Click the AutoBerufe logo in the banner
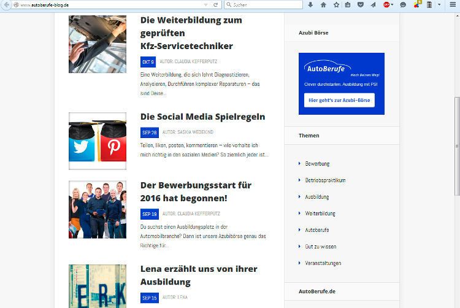Screen dimensions: 460x308 point(327,67)
